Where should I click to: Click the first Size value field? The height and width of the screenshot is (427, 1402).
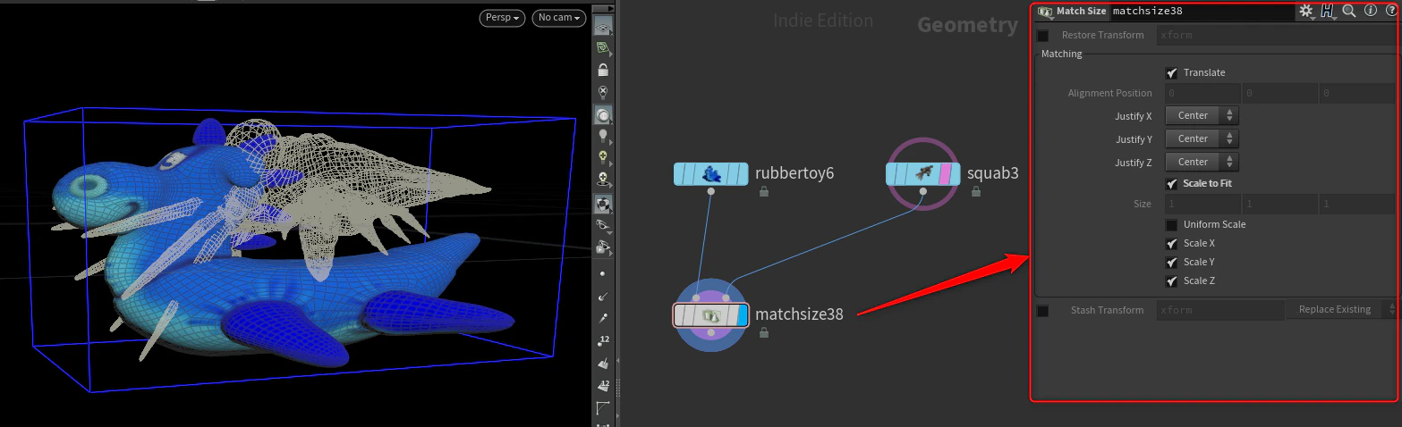coord(1202,204)
